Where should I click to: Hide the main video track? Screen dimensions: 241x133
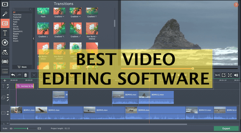[8, 112]
